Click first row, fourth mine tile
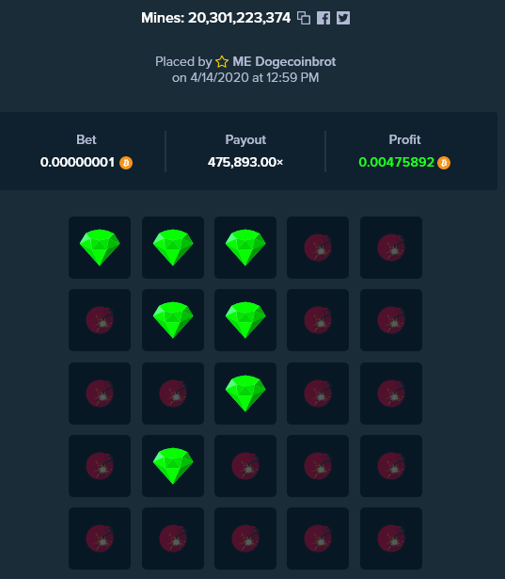Screen dimensions: 505x579 click(x=318, y=248)
